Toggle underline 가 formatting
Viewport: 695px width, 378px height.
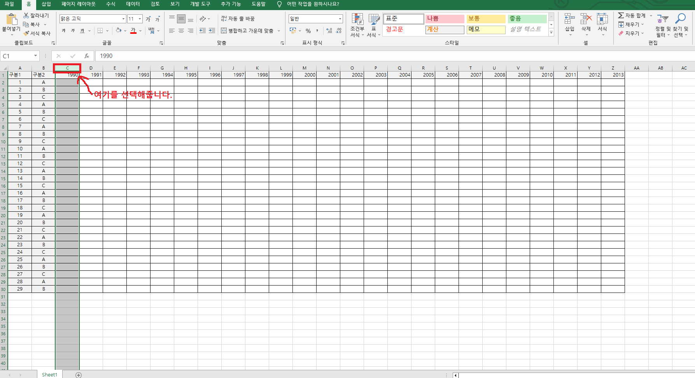point(82,31)
